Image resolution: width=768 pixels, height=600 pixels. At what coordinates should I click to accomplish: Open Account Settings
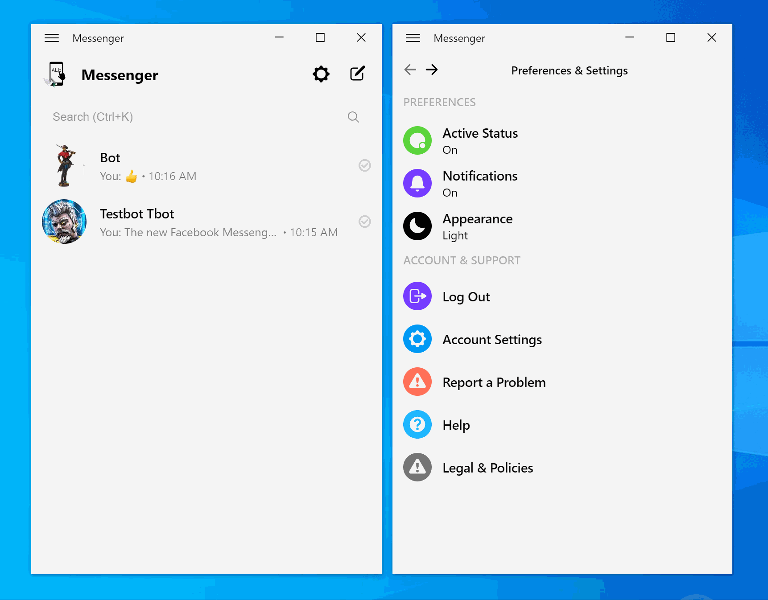(492, 339)
